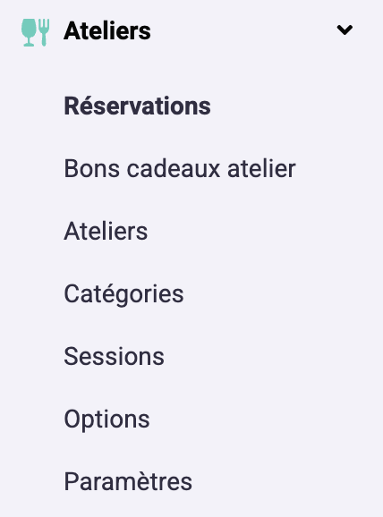The image size is (383, 517).
Task: Click the bold Ateliers section header
Action: click(x=107, y=31)
